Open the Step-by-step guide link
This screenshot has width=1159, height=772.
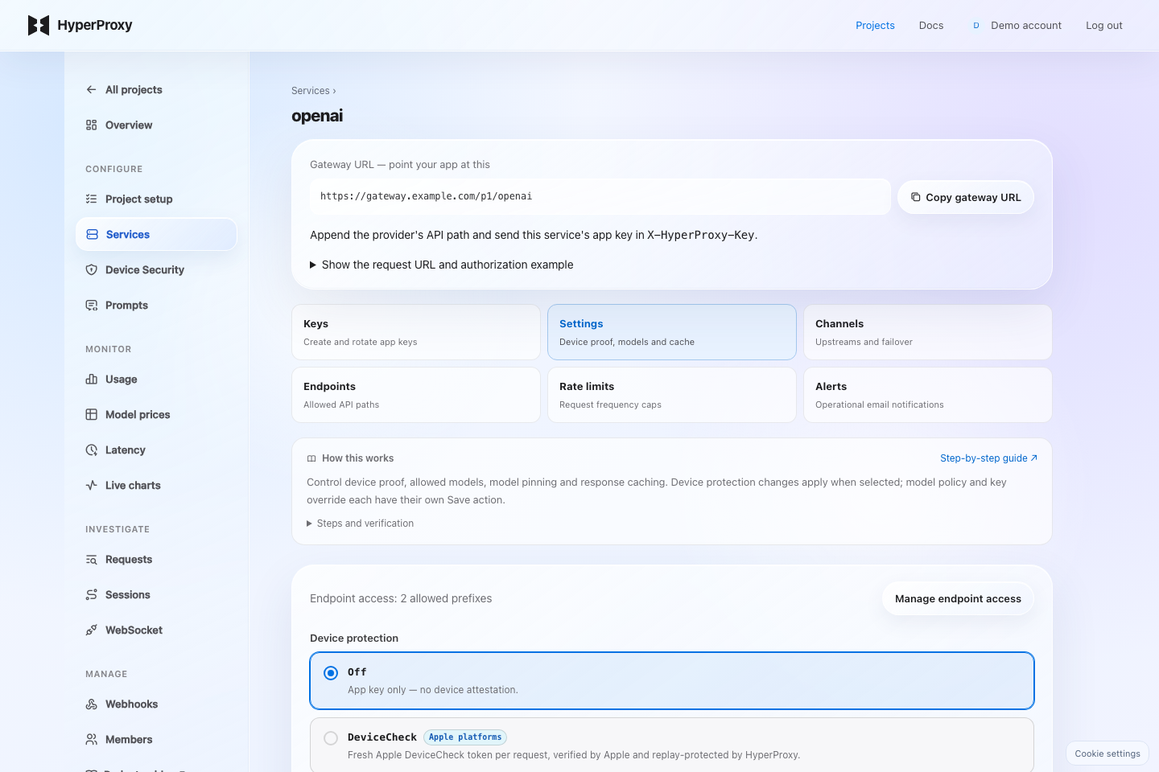[x=988, y=458]
